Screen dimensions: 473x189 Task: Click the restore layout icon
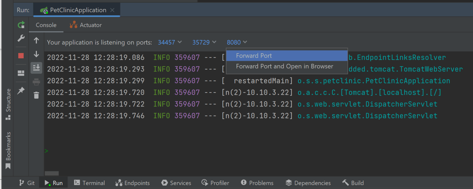(x=21, y=73)
